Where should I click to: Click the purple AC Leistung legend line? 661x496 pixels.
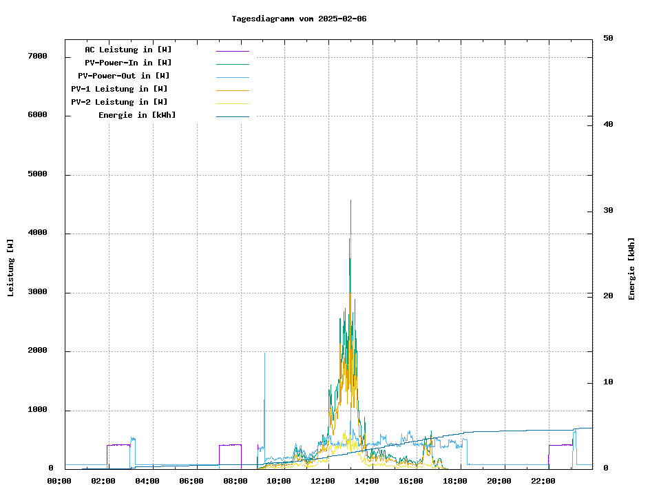(232, 50)
